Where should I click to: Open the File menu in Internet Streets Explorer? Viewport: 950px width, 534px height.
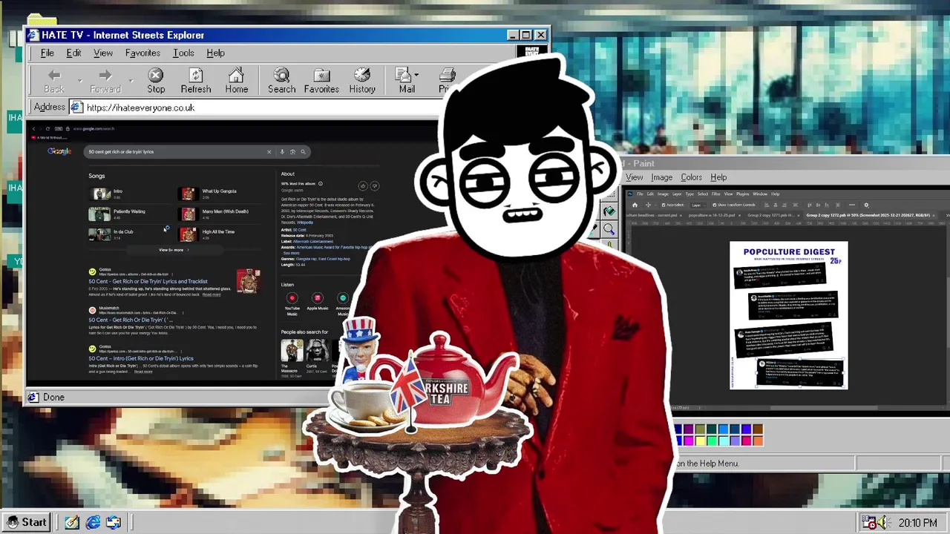click(x=47, y=53)
